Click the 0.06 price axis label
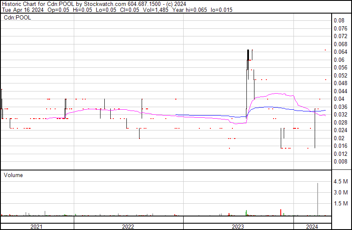The height and width of the screenshot is (230, 352). [x=339, y=60]
